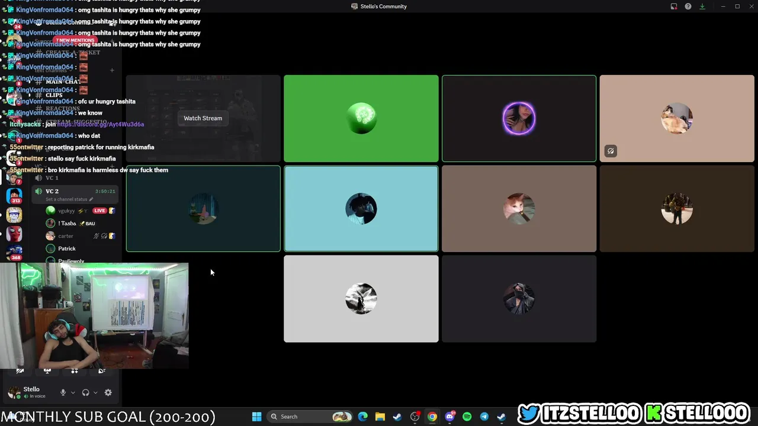Viewport: 758px width, 426px height.
Task: Click the light blue participant tile
Action: 361,209
